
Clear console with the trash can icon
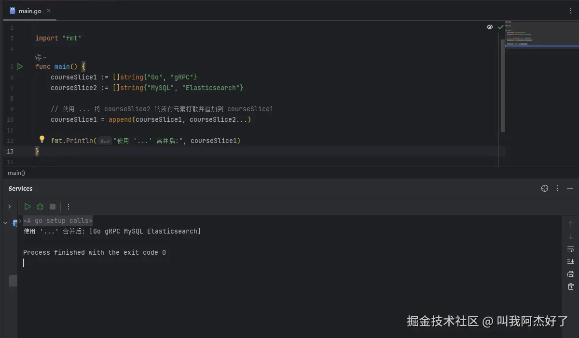pos(571,286)
